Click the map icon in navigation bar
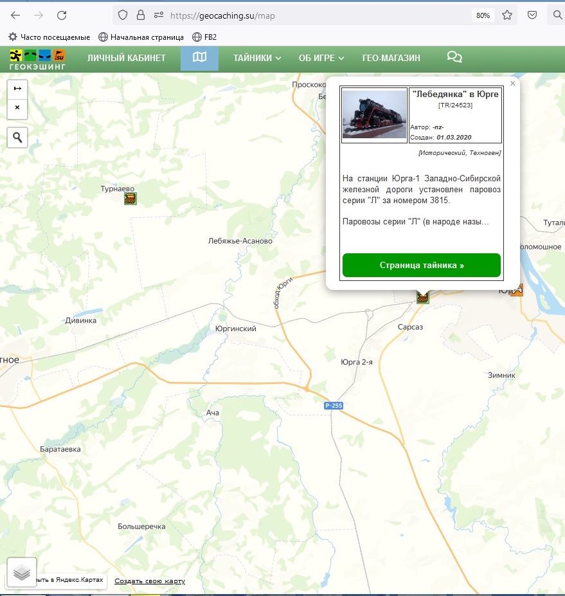565x596 pixels. (x=199, y=58)
